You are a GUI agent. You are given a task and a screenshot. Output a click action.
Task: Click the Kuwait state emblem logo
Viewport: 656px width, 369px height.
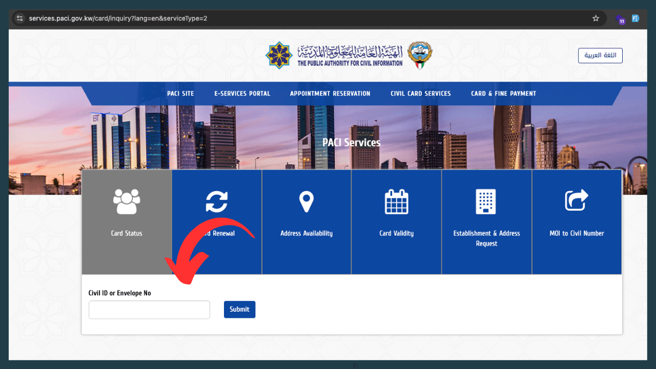420,55
